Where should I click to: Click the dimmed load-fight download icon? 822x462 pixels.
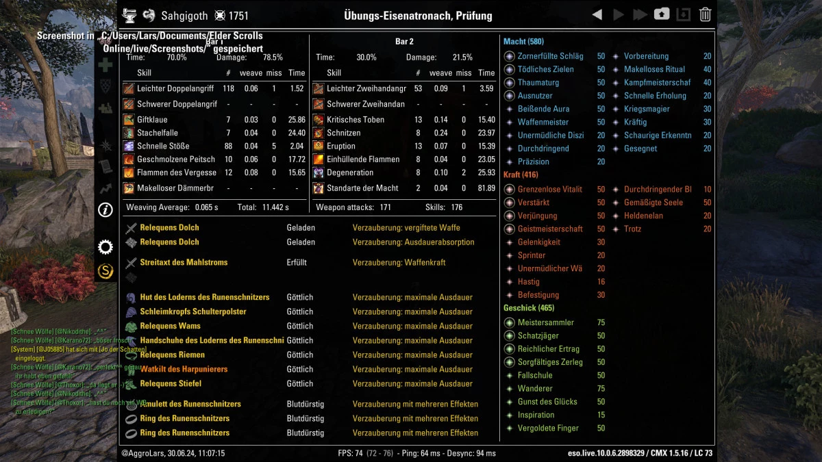pos(683,14)
